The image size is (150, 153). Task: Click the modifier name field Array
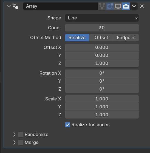pos(60,6)
